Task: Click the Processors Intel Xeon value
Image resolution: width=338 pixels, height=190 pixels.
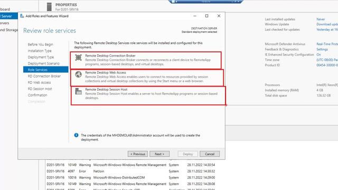Action: [327, 85]
